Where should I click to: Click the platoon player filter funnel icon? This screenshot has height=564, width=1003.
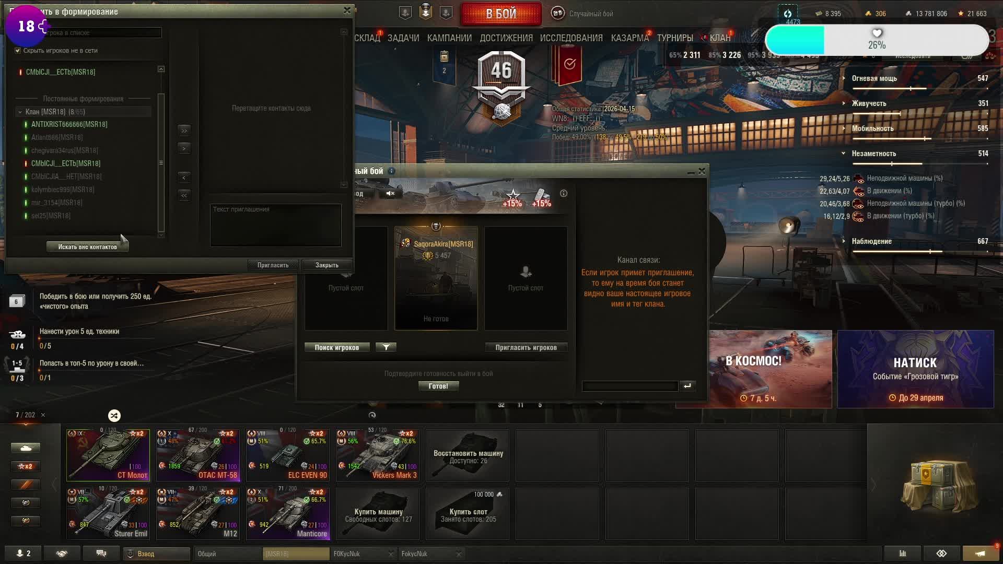(386, 347)
